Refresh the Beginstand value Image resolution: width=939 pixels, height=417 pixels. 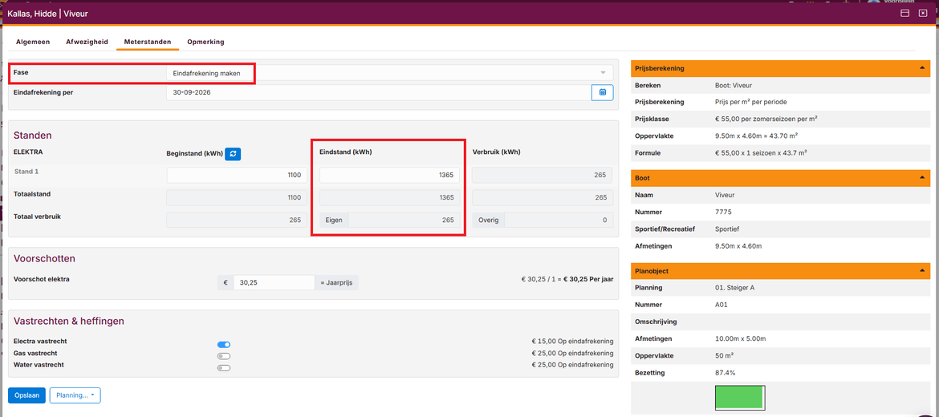coord(233,154)
